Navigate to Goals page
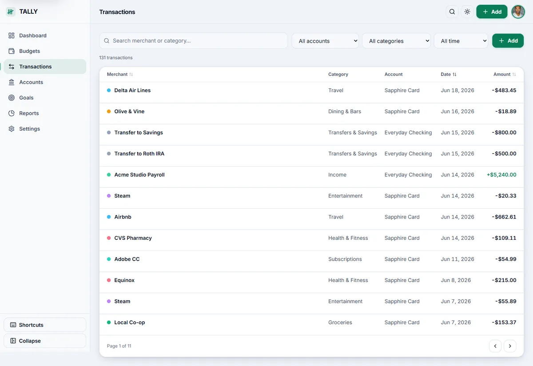 [x=45, y=98]
